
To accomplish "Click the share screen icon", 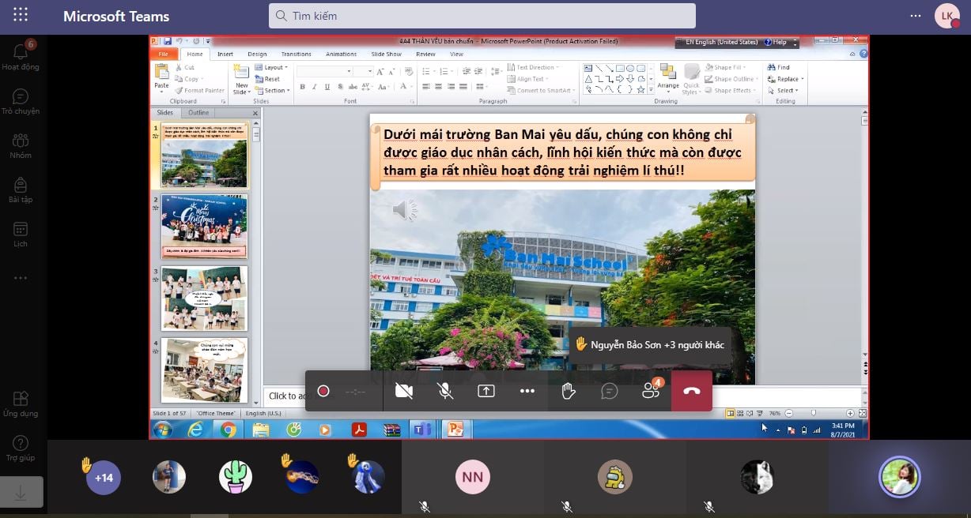I will click(x=486, y=391).
